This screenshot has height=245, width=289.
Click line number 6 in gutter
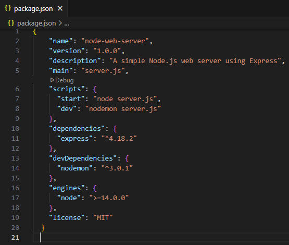pyautogui.click(x=17, y=89)
